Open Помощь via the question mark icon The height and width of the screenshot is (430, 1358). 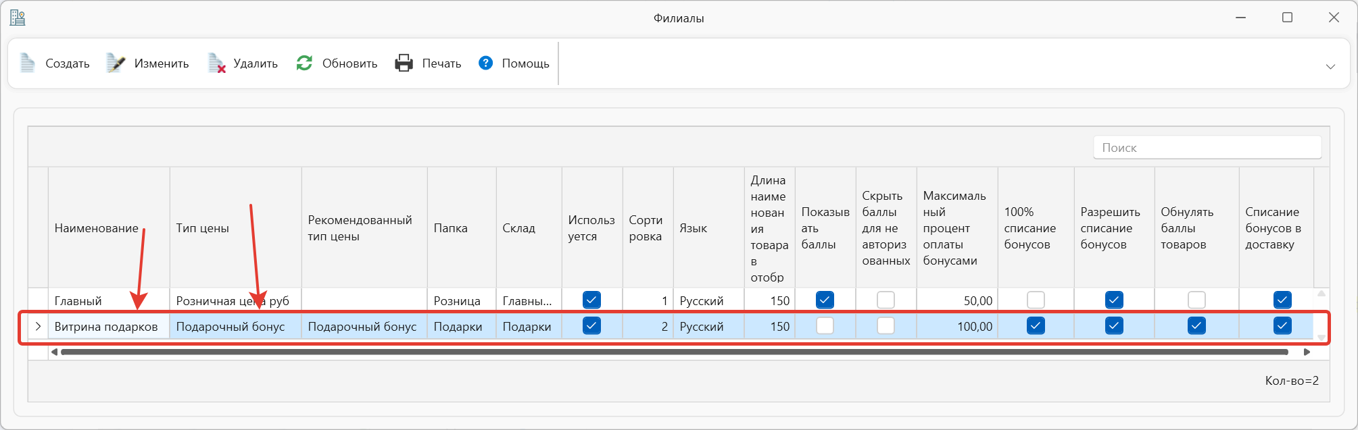pos(485,63)
